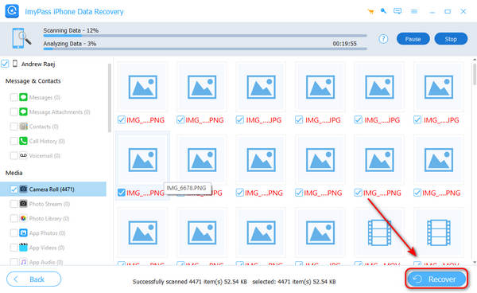477x293 pixels.
Task: Pause the scanning process
Action: tap(413, 39)
